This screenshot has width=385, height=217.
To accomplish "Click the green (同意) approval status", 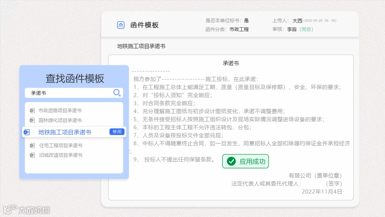I will 307,30.
